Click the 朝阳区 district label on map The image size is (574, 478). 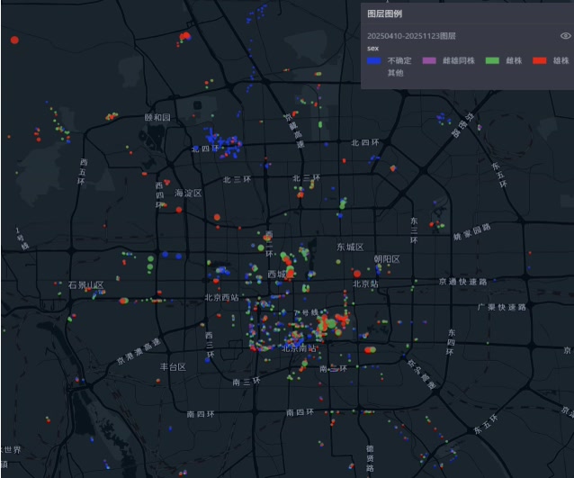(386, 259)
